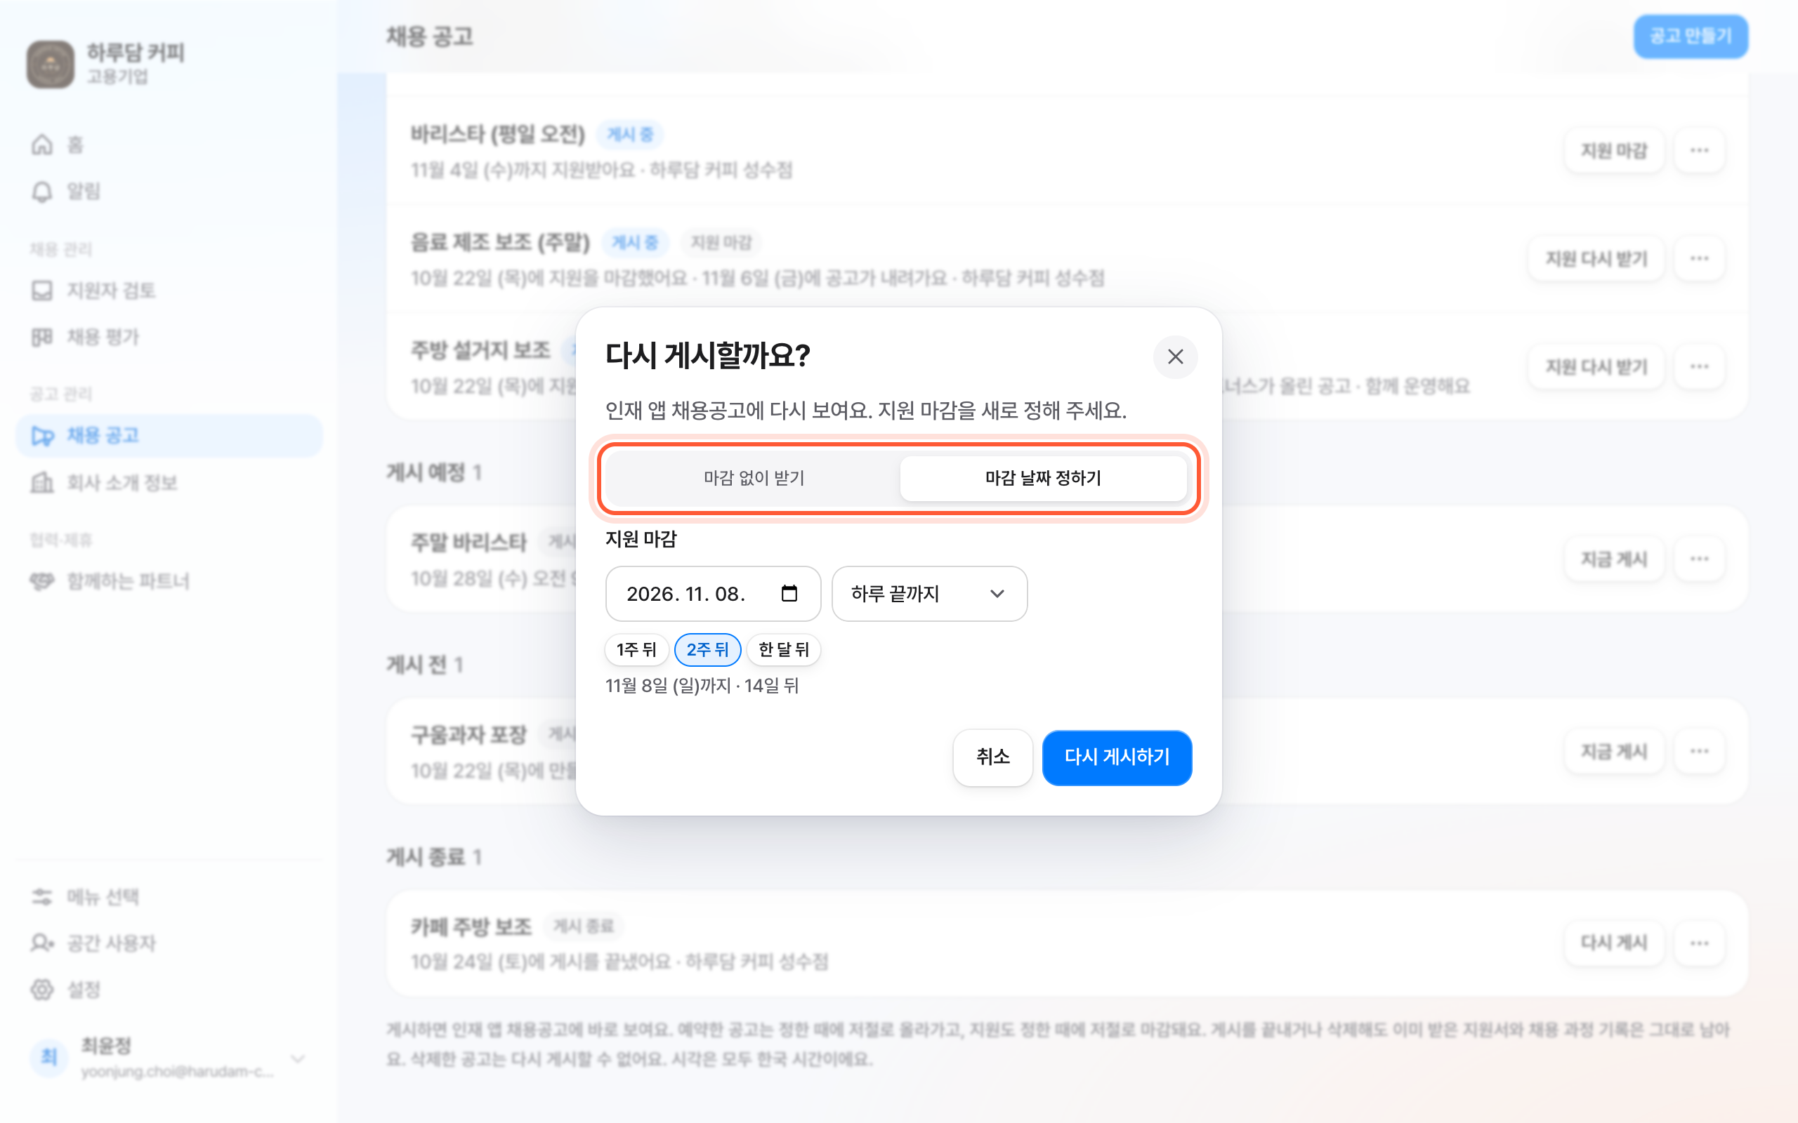This screenshot has height=1123, width=1798.
Task: Choose the 2주 뒤 preset chip
Action: click(707, 649)
